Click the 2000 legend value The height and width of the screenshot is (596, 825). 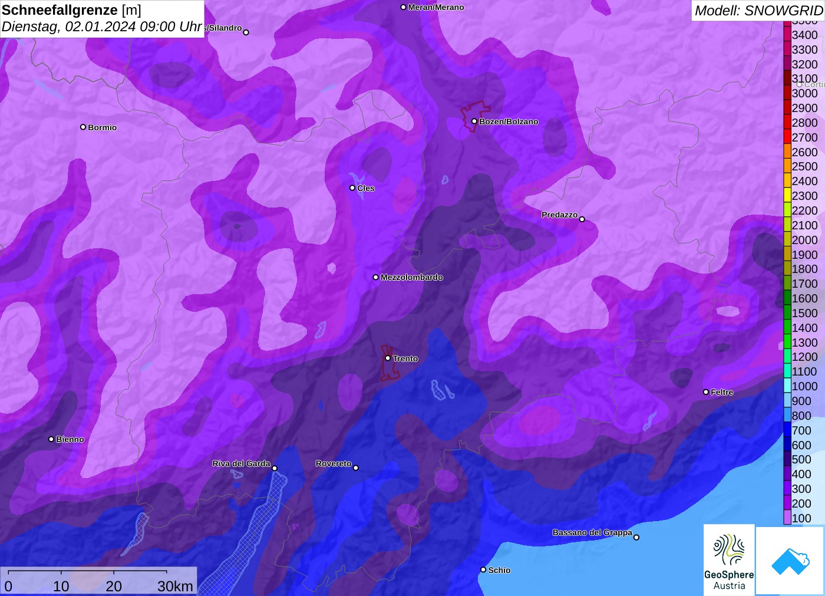pos(804,240)
